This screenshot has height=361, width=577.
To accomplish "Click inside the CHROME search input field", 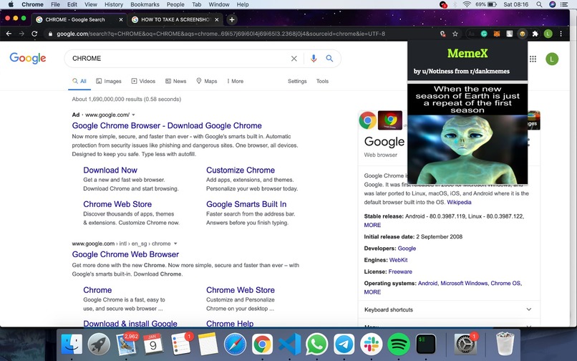I will point(178,59).
